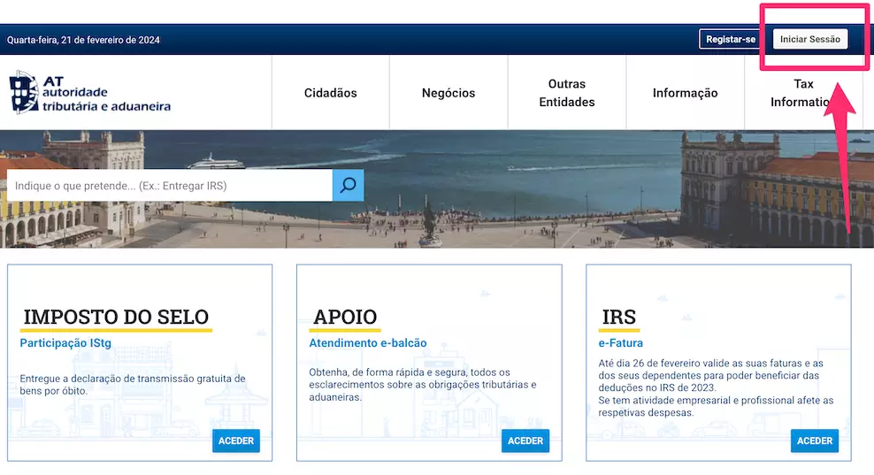This screenshot has width=874, height=475.
Task: Open the Informação menu
Action: pyautogui.click(x=685, y=93)
